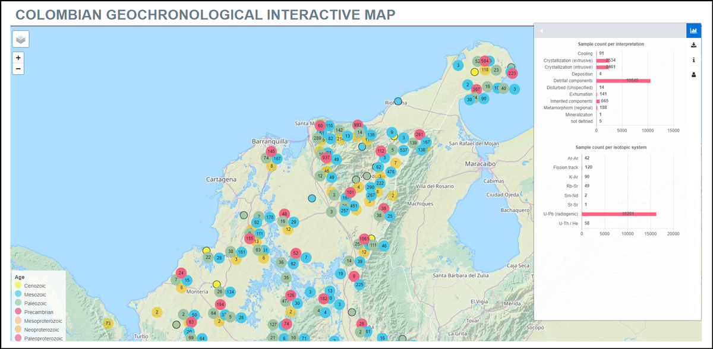Open cluster marker 48
713x349 pixels.
point(285,214)
